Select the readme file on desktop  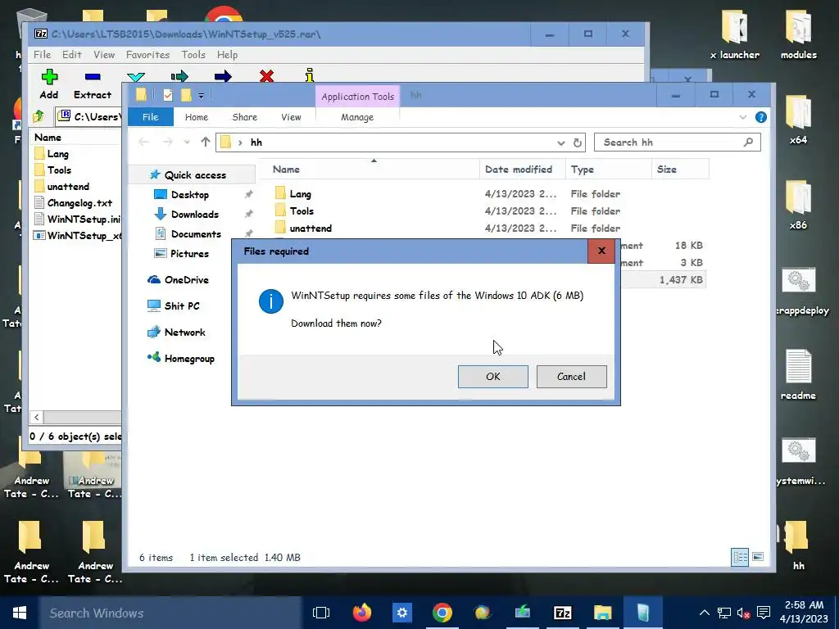pyautogui.click(x=798, y=375)
